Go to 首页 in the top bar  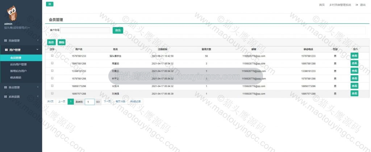point(322,5)
